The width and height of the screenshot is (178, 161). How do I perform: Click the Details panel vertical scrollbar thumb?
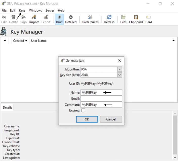[x=175, y=135]
